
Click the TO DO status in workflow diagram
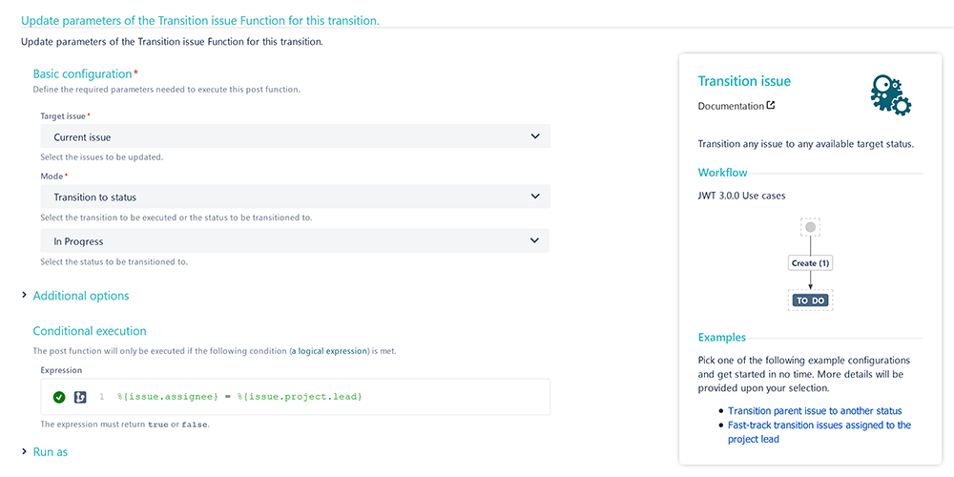coord(810,301)
